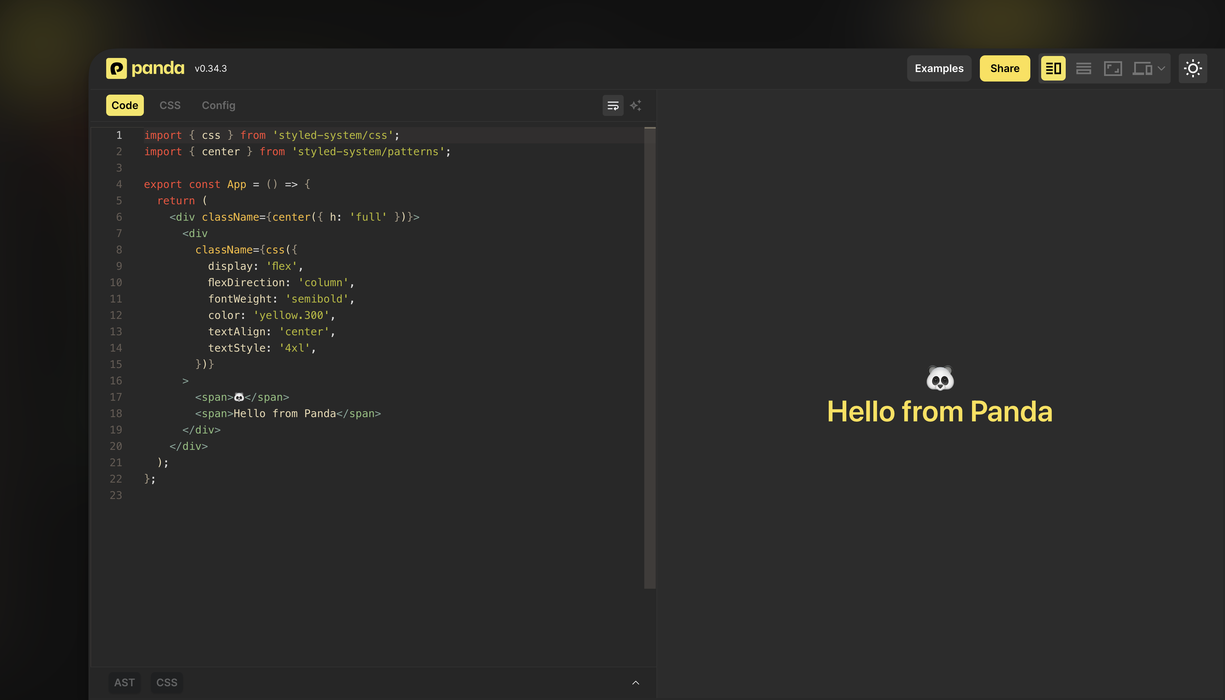The image size is (1225, 700).
Task: Click the editor vertical scrollbar
Action: click(650, 358)
